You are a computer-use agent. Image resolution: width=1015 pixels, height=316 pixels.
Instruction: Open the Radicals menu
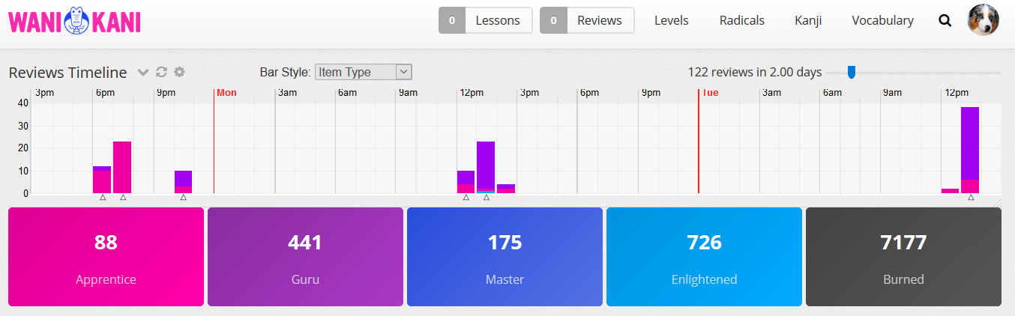[742, 20]
